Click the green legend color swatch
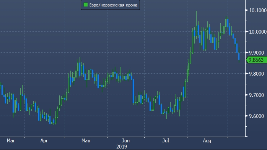The image size is (267, 150). click(x=86, y=5)
